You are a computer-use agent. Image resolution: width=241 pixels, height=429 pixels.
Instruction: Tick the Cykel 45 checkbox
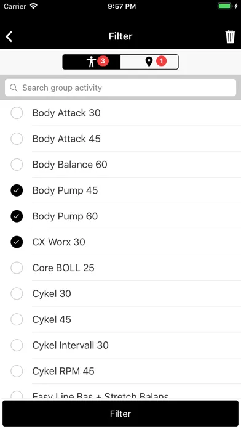pyautogui.click(x=17, y=319)
